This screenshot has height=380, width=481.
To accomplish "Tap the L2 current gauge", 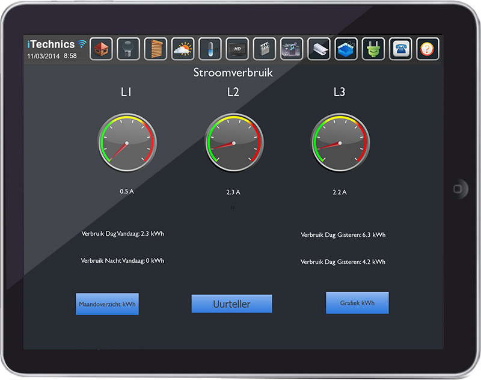I will pyautogui.click(x=233, y=144).
